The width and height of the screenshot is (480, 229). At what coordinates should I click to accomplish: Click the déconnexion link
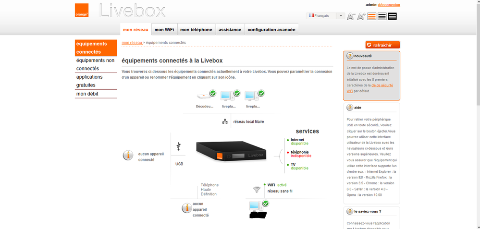(389, 5)
